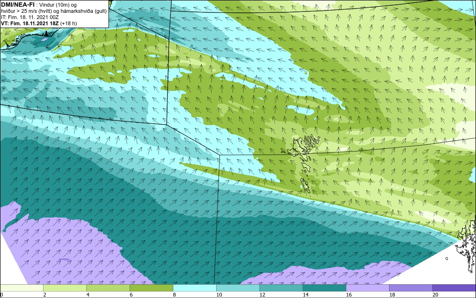Click the 18–20 m/s purple legend swatch
This screenshot has width=476, height=298.
coord(411,288)
